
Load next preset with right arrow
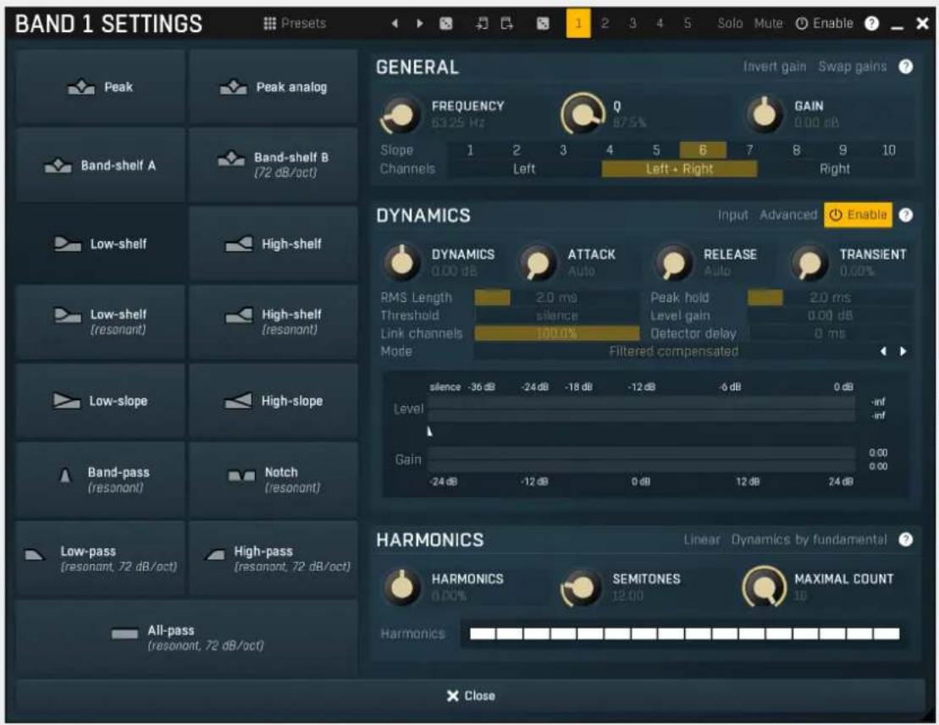pos(419,24)
